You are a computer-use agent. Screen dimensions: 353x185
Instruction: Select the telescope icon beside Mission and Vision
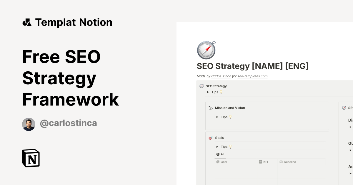click(210, 108)
